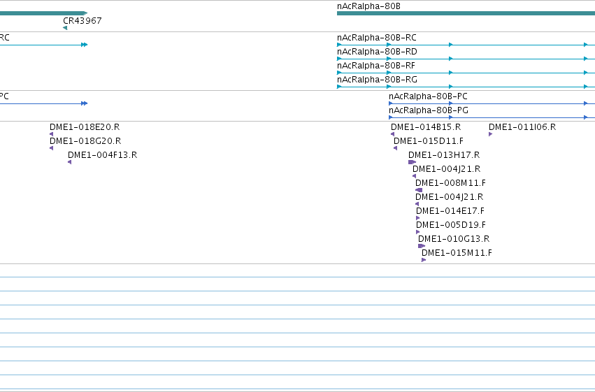Click the DME1-018E20.R arrow glyph
The width and height of the screenshot is (595, 392).
[52, 134]
